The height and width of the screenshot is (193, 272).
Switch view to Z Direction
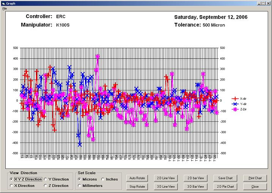click(46, 186)
